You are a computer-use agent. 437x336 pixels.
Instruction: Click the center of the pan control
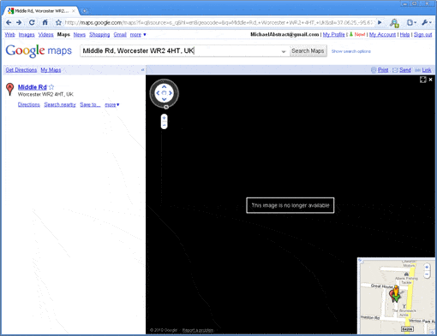164,93
